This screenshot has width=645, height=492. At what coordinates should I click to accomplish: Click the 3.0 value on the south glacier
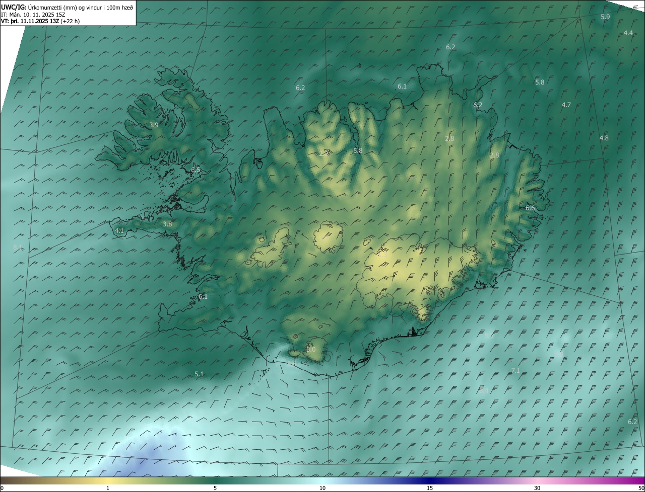coord(311,349)
